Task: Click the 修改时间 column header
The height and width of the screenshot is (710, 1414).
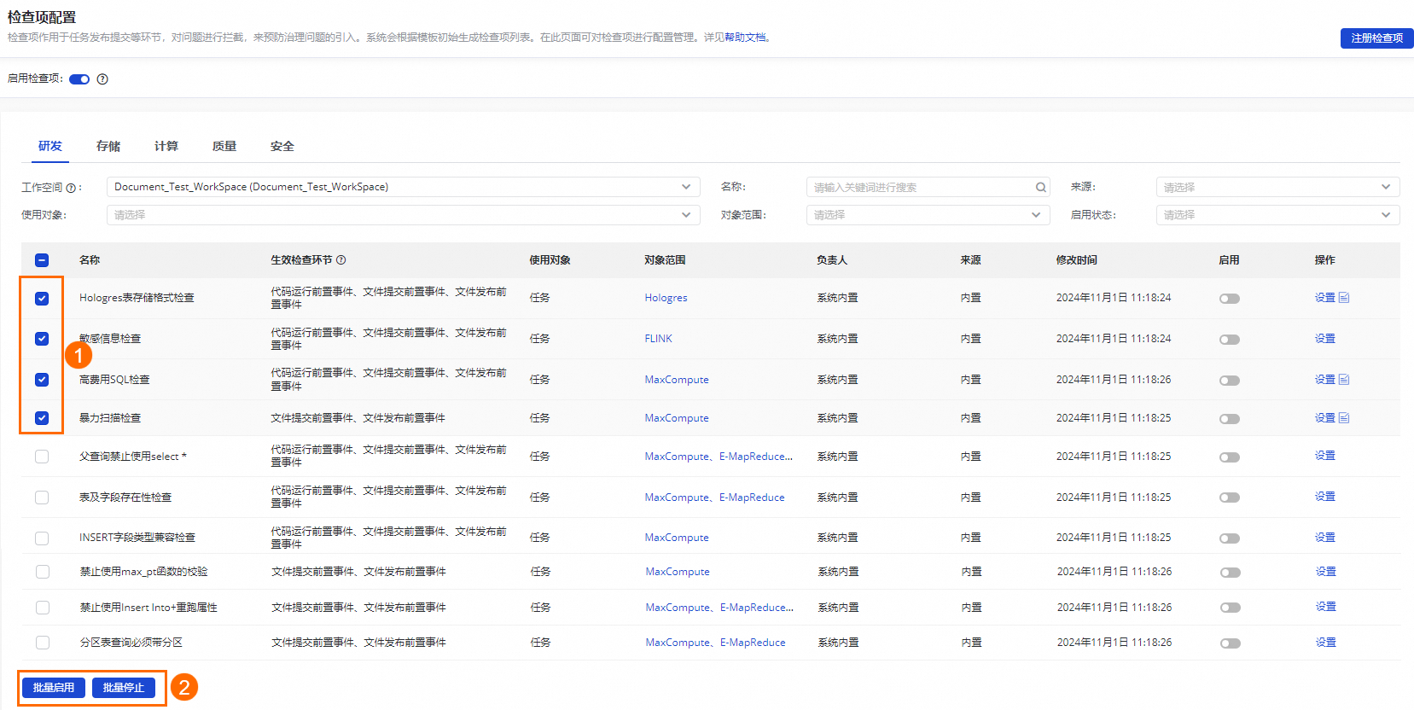Action: click(1076, 260)
